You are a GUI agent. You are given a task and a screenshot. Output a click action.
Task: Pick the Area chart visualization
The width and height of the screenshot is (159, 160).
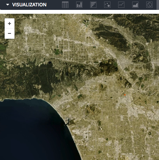(x=135, y=5)
